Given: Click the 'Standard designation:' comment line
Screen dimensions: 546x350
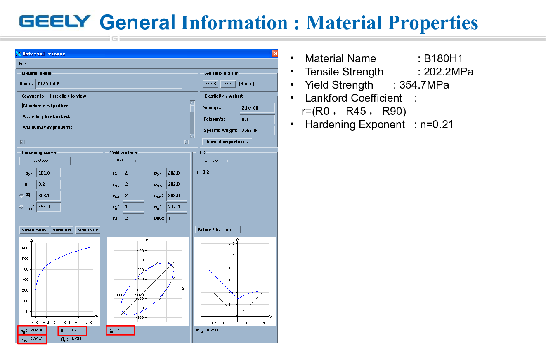Looking at the screenshot, I should [x=45, y=106].
